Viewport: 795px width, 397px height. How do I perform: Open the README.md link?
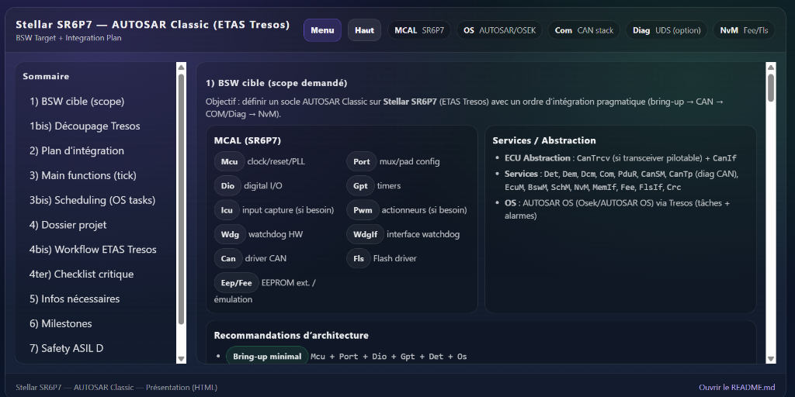tap(737, 388)
